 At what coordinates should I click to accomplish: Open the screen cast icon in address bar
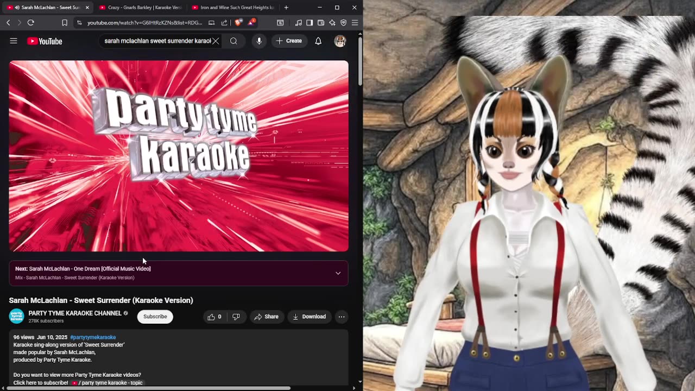click(x=211, y=23)
